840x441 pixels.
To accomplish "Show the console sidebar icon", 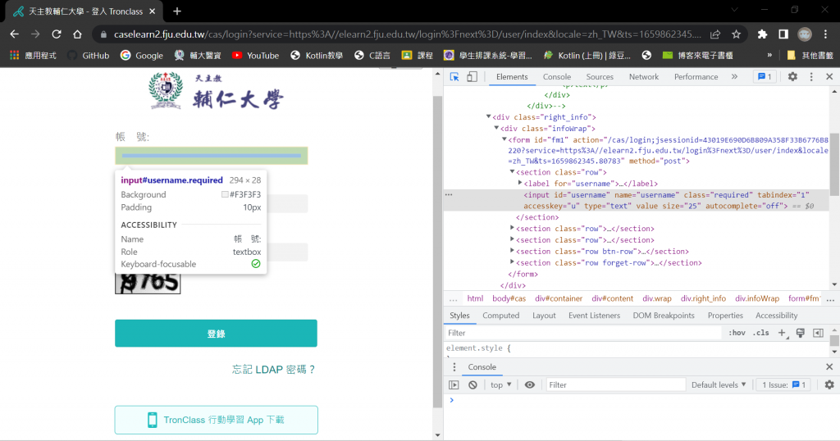I will tap(454, 384).
